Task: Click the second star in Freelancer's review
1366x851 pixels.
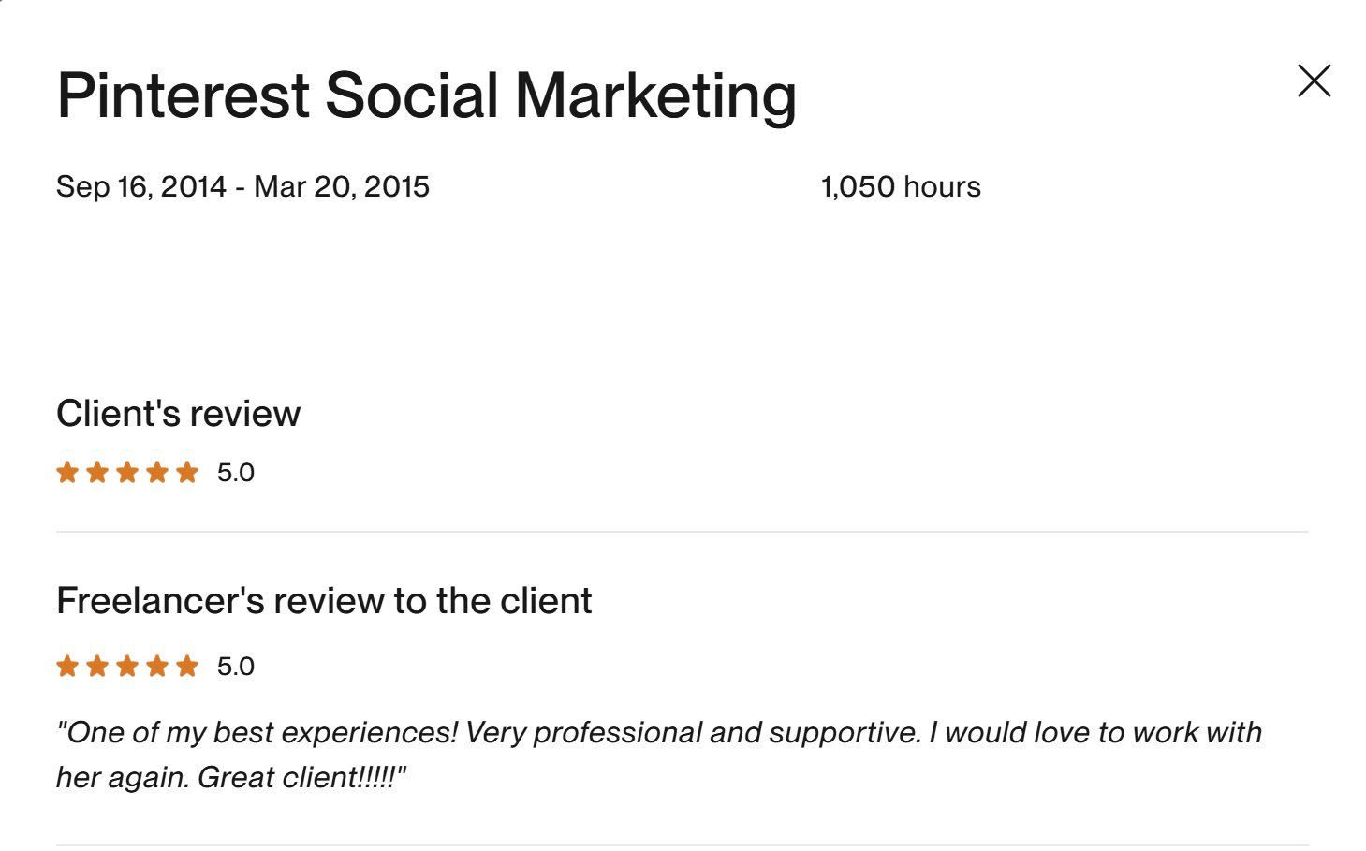Action: pyautogui.click(x=97, y=667)
